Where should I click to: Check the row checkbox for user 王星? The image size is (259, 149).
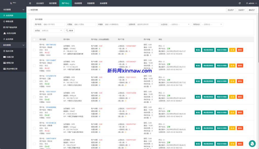tap(34, 81)
